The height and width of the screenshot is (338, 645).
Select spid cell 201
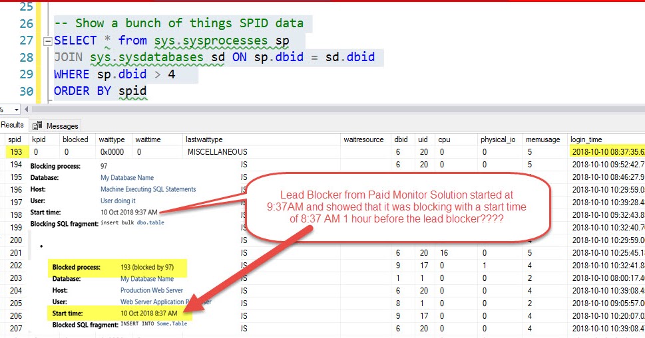coord(16,253)
